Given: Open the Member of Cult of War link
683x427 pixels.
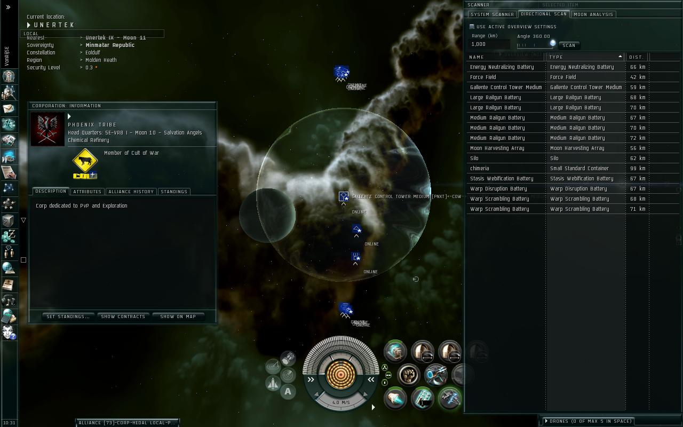Looking at the screenshot, I should (x=131, y=153).
